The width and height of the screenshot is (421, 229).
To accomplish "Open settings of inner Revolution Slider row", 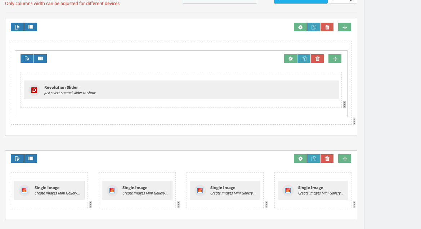I will 291,59.
